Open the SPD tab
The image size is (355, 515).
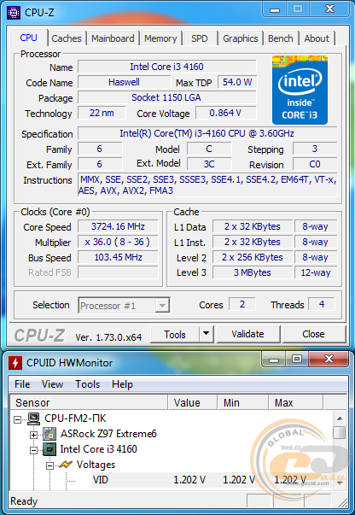coord(200,38)
